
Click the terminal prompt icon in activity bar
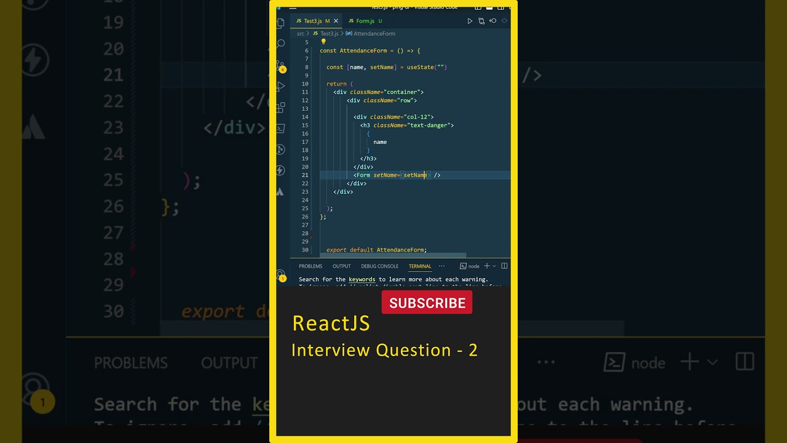(x=280, y=128)
